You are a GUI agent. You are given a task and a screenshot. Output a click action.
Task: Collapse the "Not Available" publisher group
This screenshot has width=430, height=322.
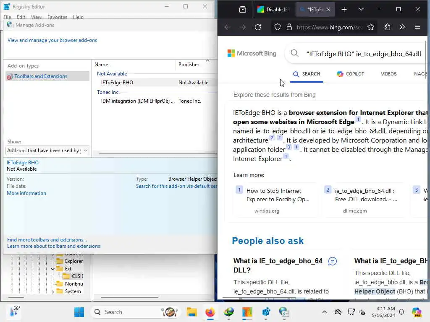(112, 74)
